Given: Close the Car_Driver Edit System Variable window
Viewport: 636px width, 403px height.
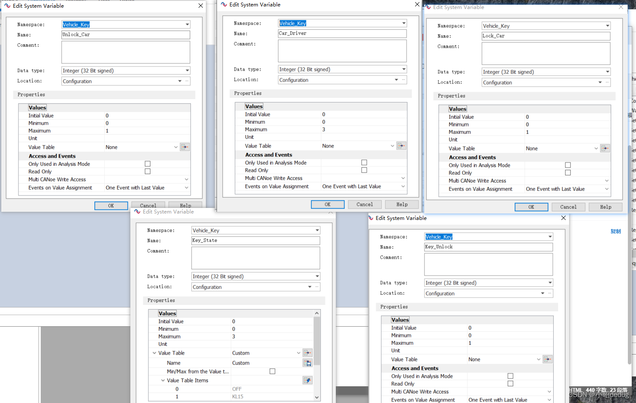Looking at the screenshot, I should pyautogui.click(x=417, y=4).
